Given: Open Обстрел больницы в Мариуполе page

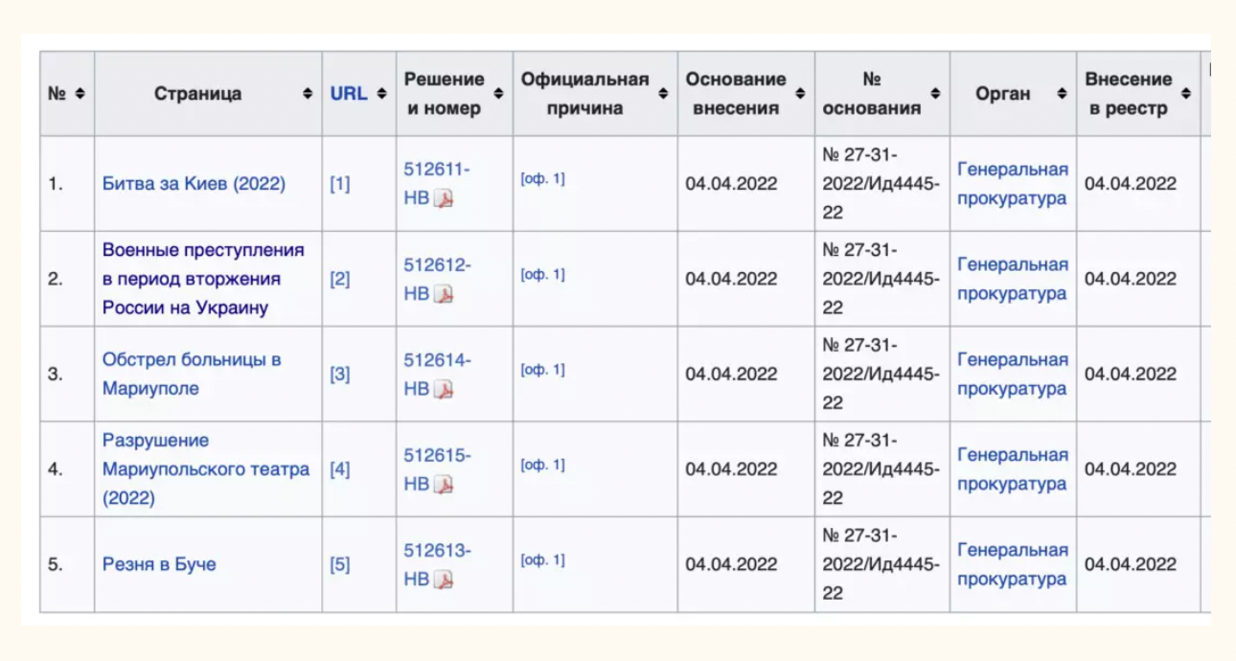Looking at the screenshot, I should (x=192, y=375).
